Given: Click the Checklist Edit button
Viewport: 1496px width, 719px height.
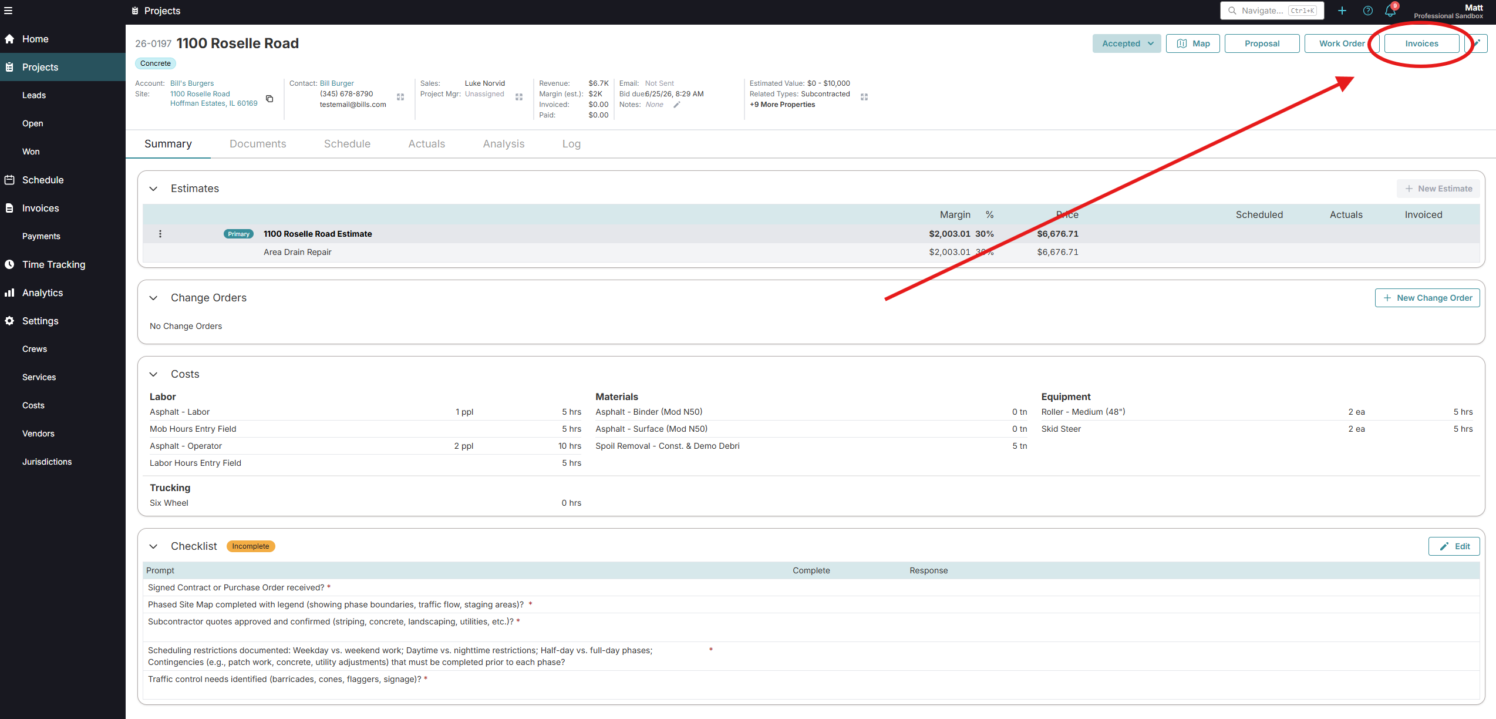Looking at the screenshot, I should pyautogui.click(x=1454, y=546).
